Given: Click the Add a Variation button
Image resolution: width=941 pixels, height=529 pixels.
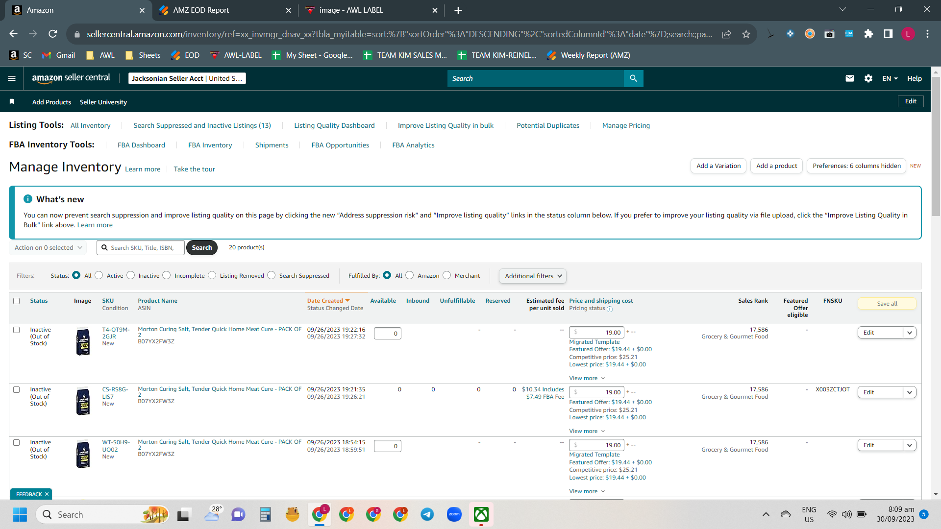Looking at the screenshot, I should (x=718, y=166).
